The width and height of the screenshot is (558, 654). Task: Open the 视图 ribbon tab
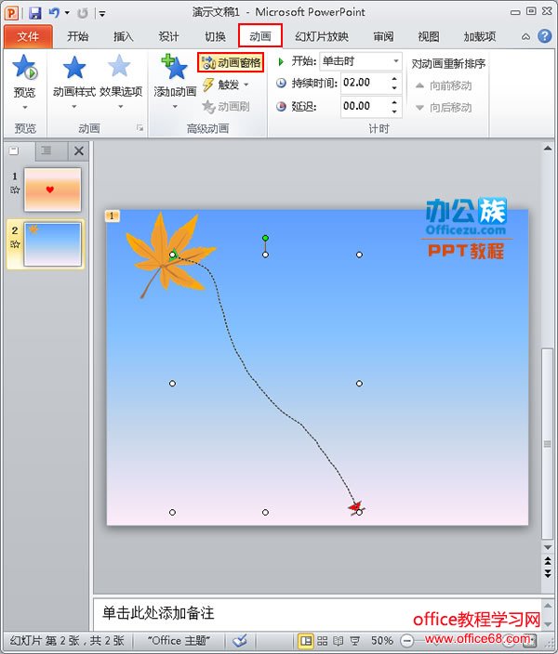tap(429, 37)
